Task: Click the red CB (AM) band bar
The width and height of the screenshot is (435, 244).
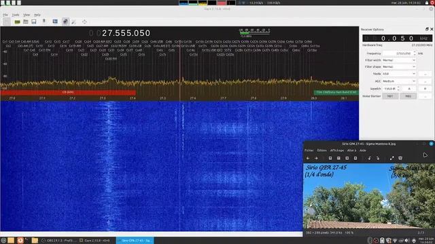Action: [x=68, y=92]
